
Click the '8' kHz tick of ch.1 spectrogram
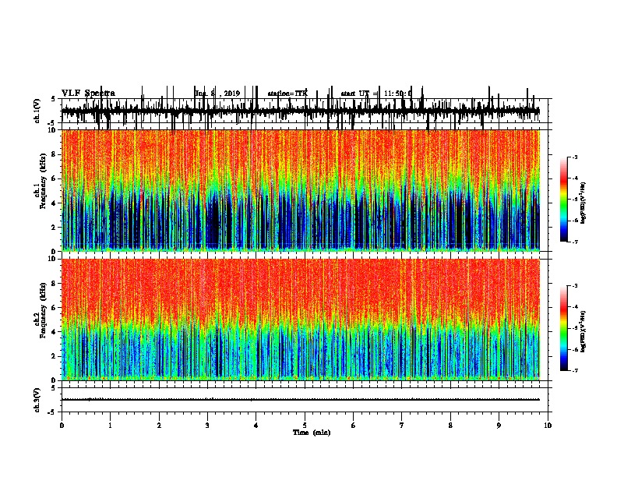pyautogui.click(x=55, y=154)
